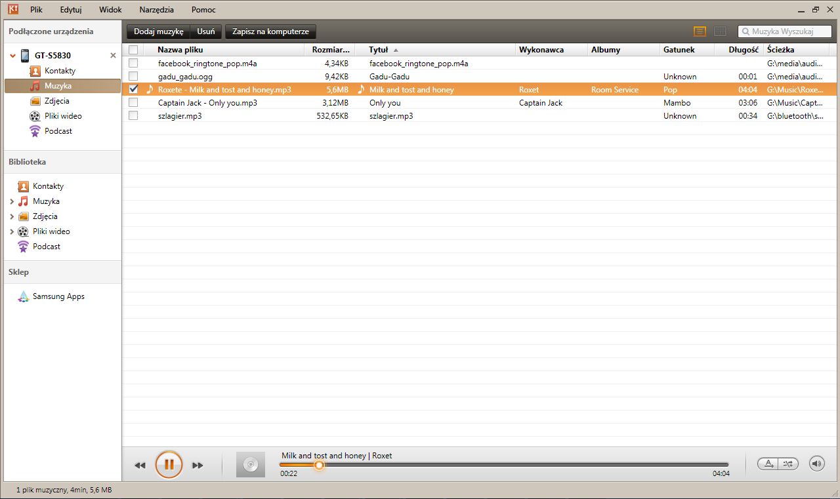
Task: Toggle shuffle mode button
Action: (x=788, y=464)
